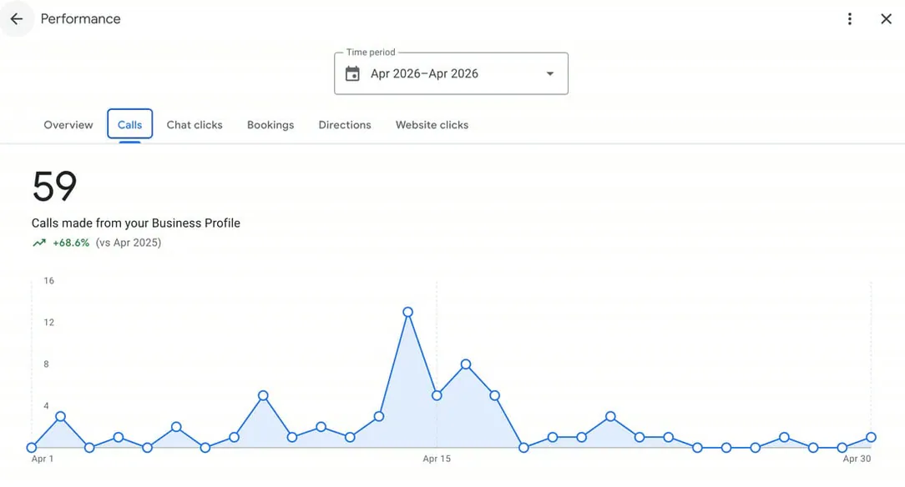
Task: Select the first data point at Apr 1
Action: tap(32, 448)
